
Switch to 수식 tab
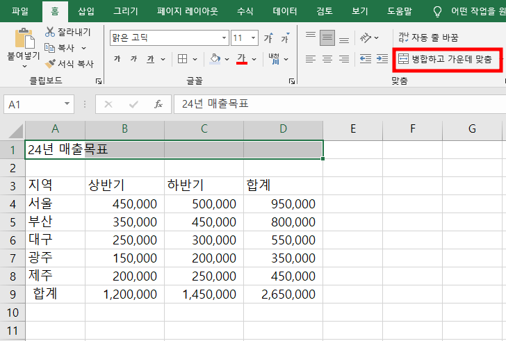(x=245, y=11)
